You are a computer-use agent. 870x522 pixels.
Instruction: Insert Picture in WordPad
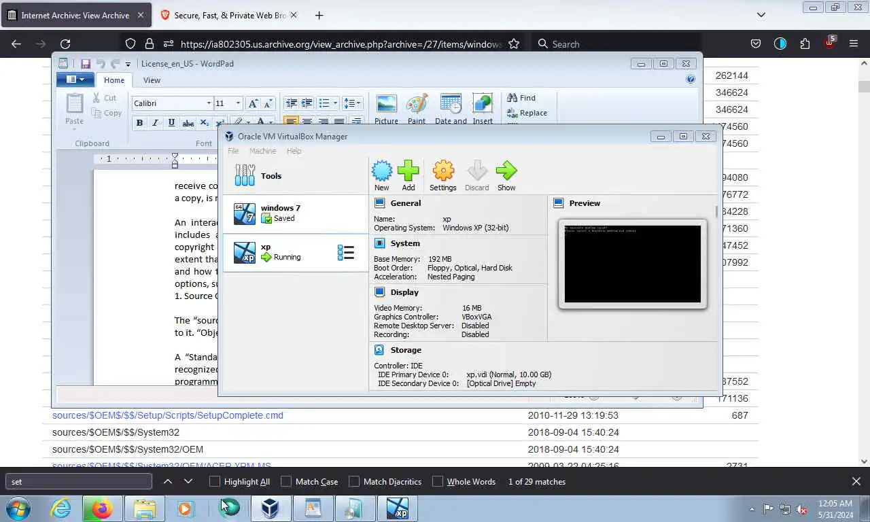tap(386, 109)
